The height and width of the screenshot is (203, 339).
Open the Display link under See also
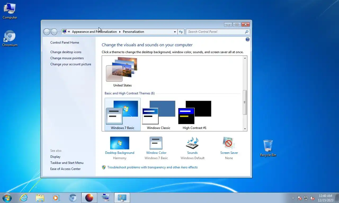click(x=55, y=157)
